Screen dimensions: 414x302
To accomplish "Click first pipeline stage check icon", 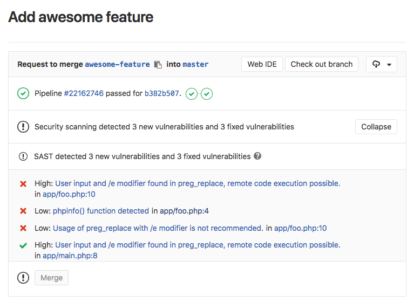I will (x=191, y=94).
